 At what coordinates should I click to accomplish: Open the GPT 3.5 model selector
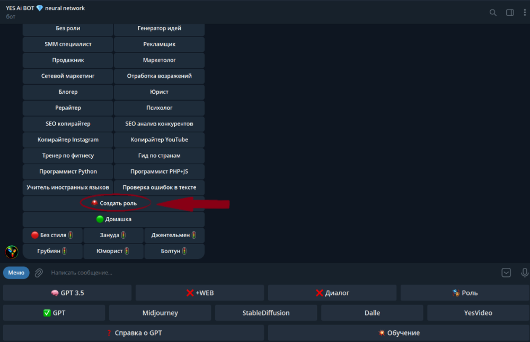coord(67,293)
